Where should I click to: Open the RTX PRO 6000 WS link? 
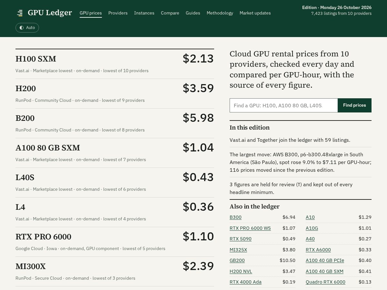(250, 228)
